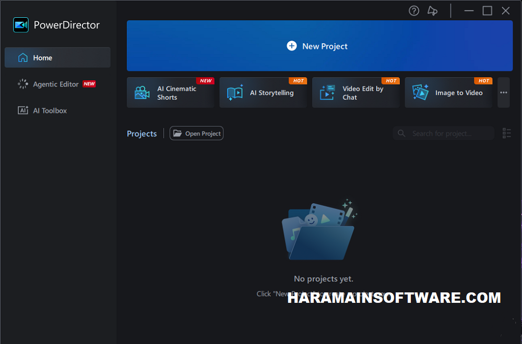
Task: Open the announcements megaphone icon
Action: (432, 11)
